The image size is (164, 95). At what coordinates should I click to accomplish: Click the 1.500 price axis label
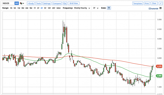point(159,87)
